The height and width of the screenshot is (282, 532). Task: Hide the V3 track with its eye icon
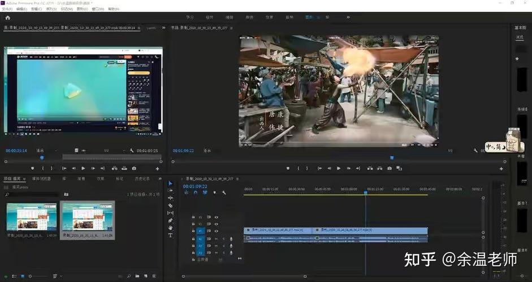coord(216,217)
